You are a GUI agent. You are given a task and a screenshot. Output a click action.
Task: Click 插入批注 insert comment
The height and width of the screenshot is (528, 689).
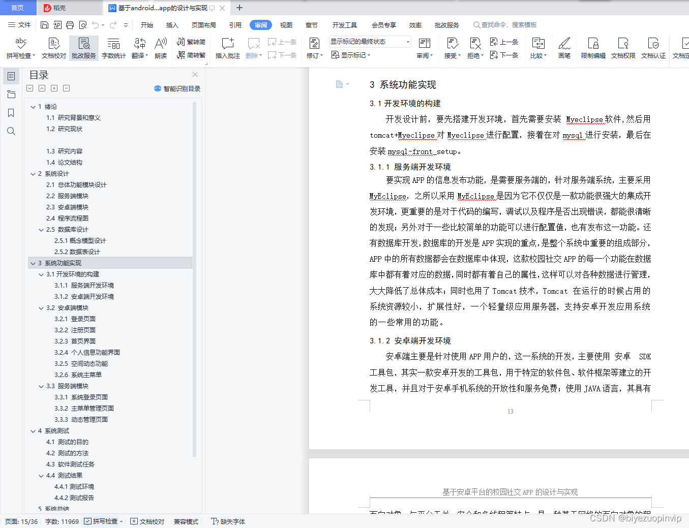227,48
